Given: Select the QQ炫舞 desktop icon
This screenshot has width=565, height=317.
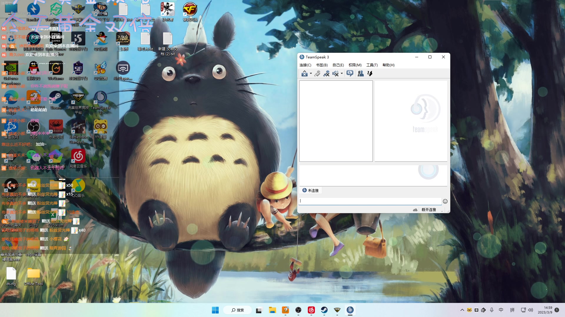Looking at the screenshot, I should pos(101,71).
